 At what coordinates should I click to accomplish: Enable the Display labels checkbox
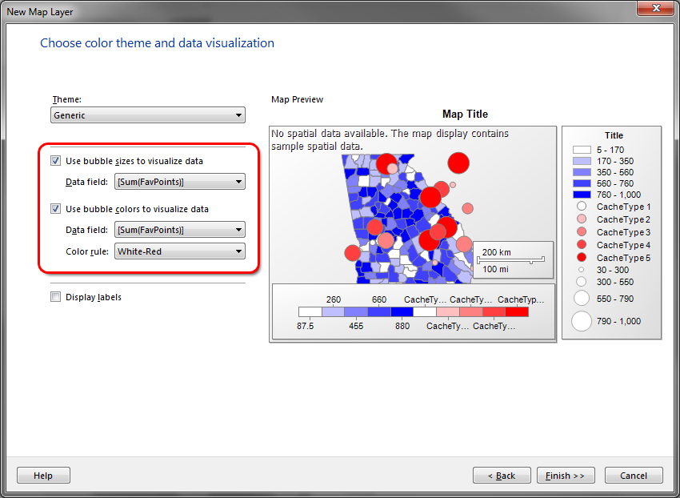click(x=55, y=297)
